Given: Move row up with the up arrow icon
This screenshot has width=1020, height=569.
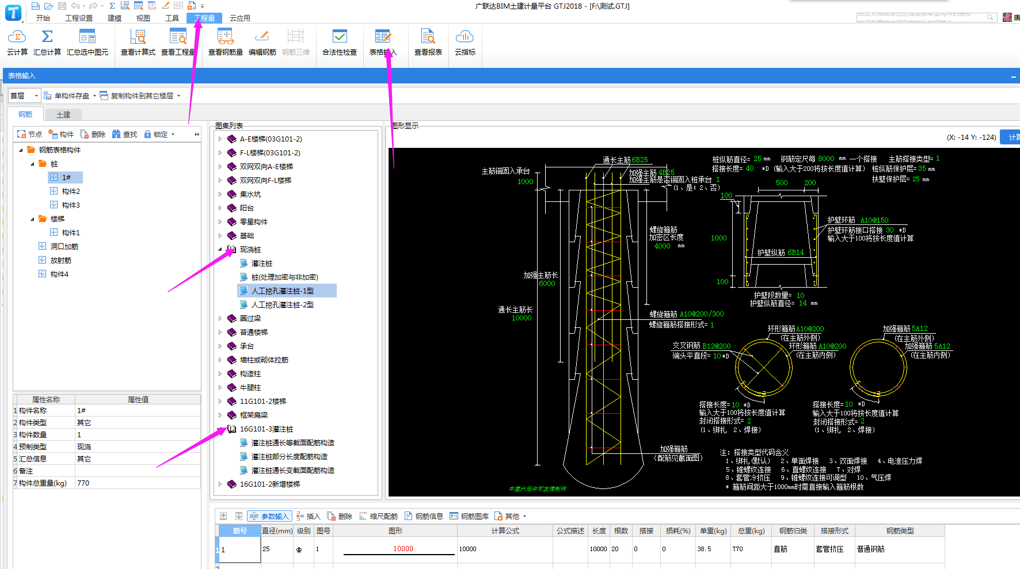Looking at the screenshot, I should [x=223, y=516].
